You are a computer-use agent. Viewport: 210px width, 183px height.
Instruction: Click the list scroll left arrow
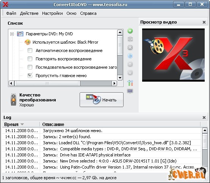[x=11, y=83]
